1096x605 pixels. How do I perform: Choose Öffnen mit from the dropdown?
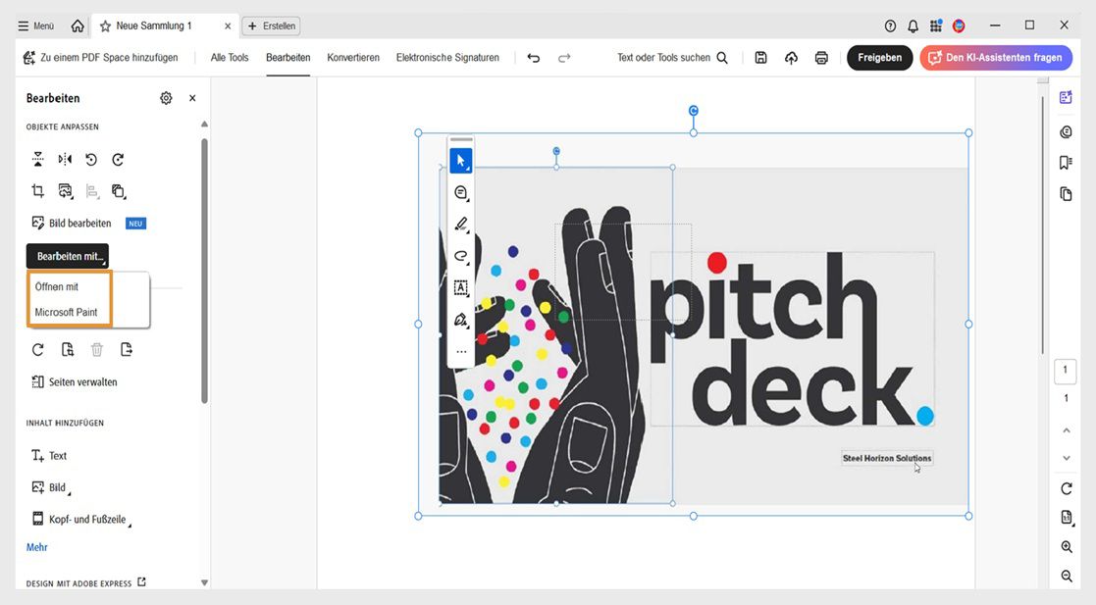57,287
